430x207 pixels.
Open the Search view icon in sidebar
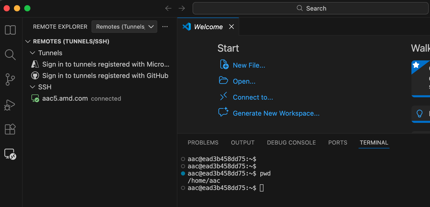point(10,55)
